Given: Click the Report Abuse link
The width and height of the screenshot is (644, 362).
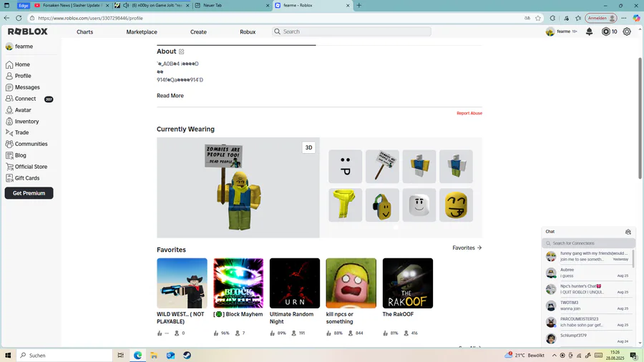Looking at the screenshot, I should 469,113.
